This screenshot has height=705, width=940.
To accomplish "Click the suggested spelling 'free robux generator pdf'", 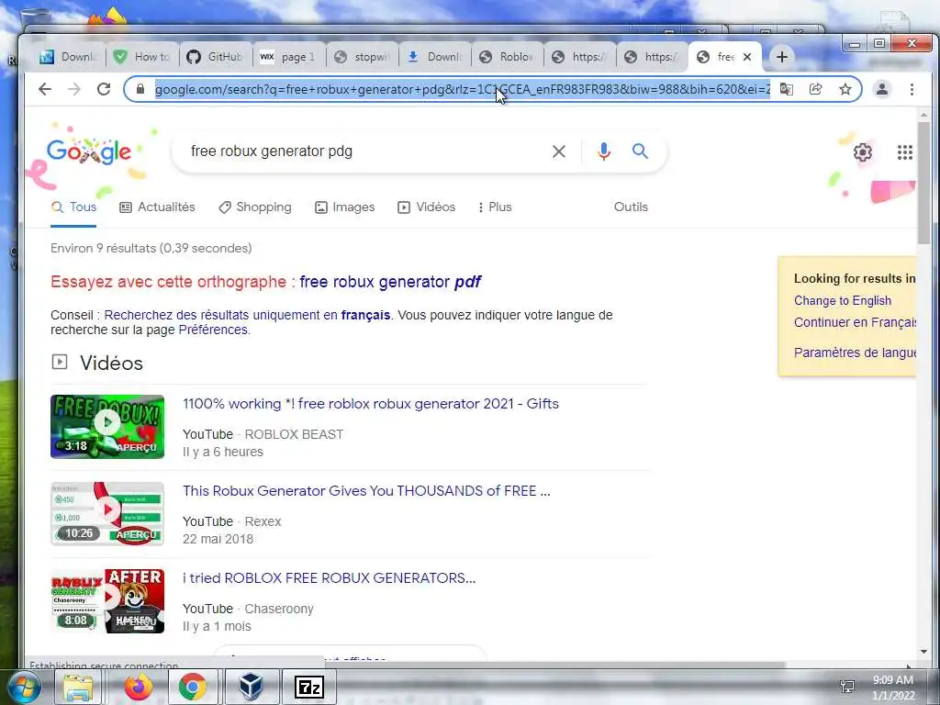I will pyautogui.click(x=389, y=282).
